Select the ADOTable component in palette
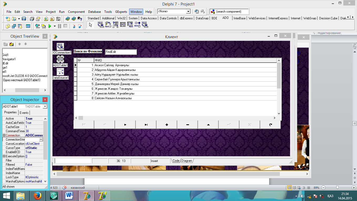 pyautogui.click(x=123, y=25)
